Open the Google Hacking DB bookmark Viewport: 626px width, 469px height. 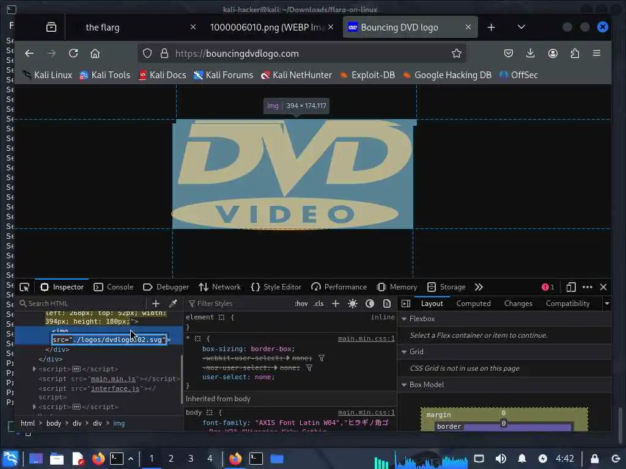pos(447,75)
